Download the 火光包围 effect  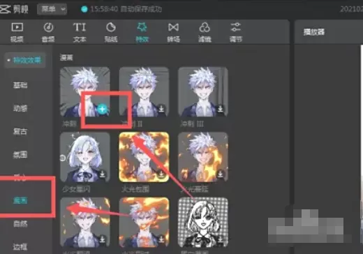point(161,174)
